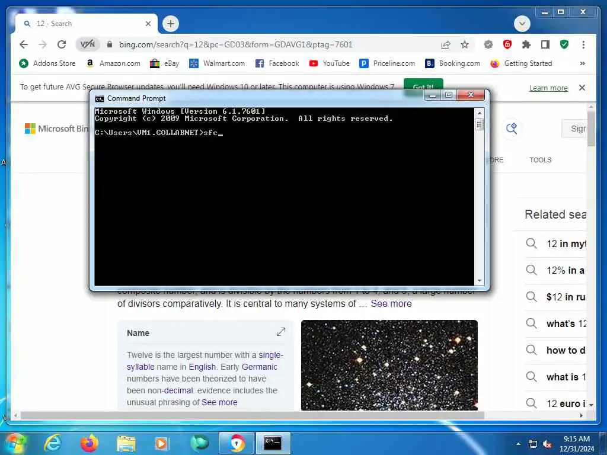Viewport: 607px width, 455px height.
Task: Open Windows Explorer folder on taskbar
Action: click(x=126, y=443)
